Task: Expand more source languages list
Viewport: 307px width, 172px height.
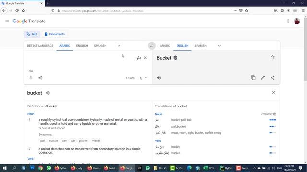Action: 119,46
